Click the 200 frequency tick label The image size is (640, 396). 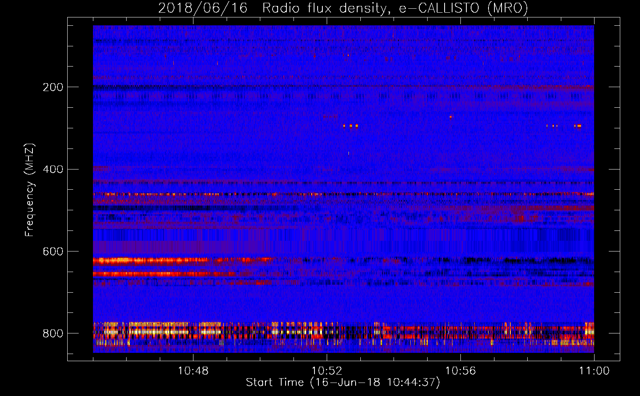coord(53,87)
